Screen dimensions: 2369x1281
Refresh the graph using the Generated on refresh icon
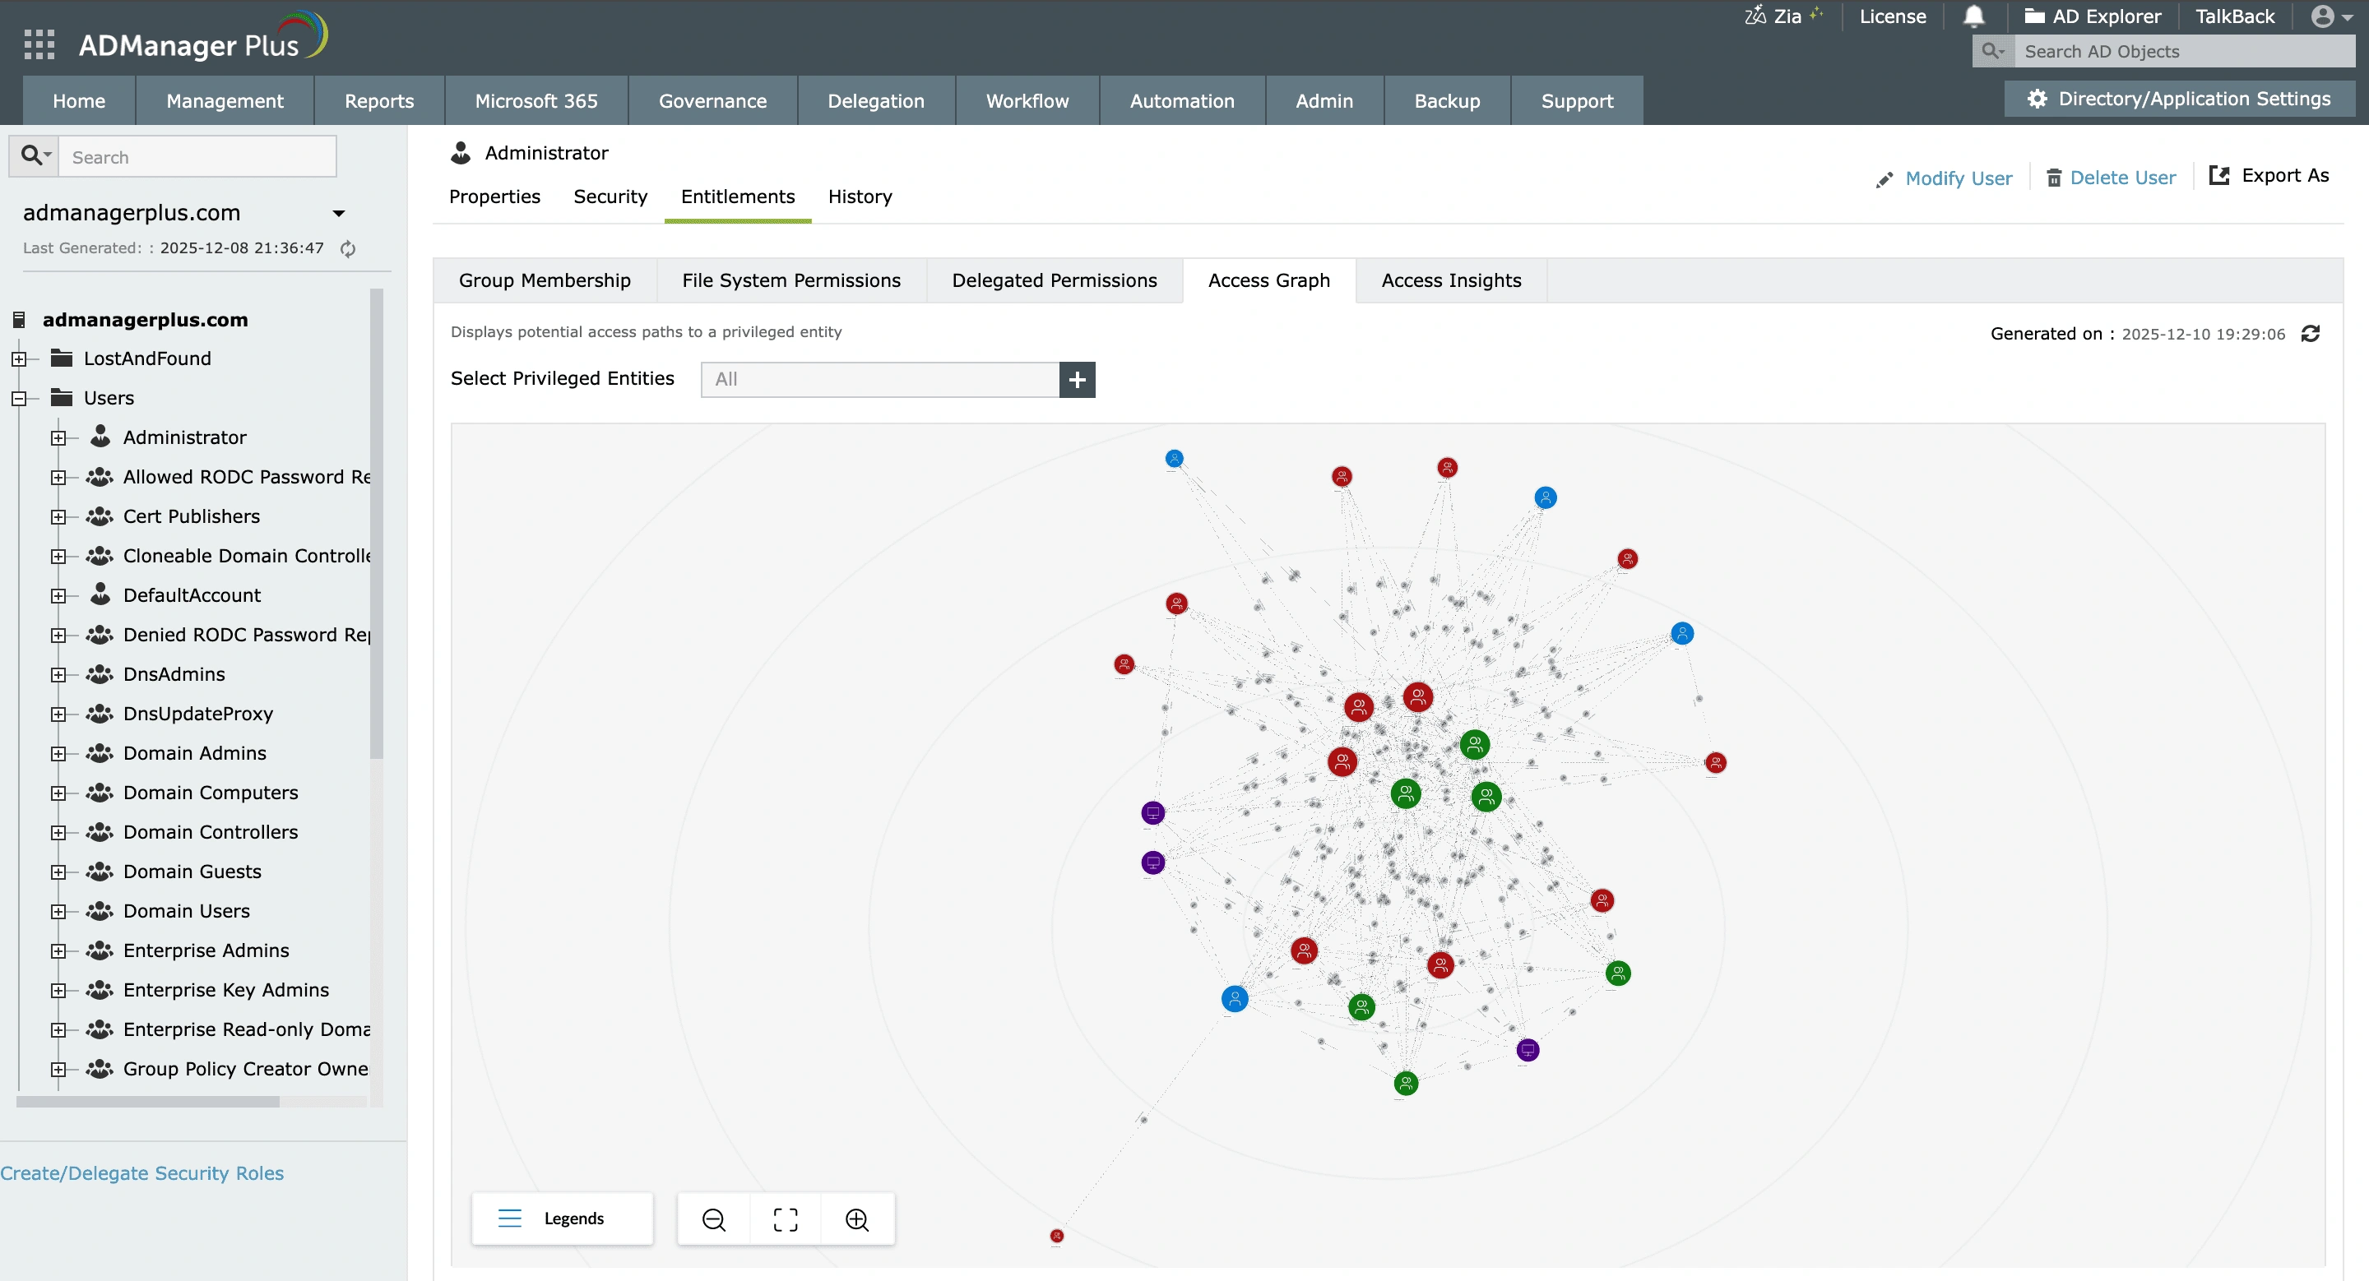click(2313, 334)
